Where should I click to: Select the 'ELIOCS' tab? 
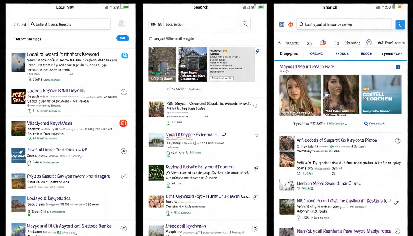tap(366, 53)
